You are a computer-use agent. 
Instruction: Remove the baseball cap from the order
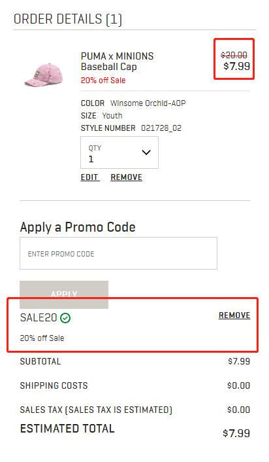coord(127,177)
